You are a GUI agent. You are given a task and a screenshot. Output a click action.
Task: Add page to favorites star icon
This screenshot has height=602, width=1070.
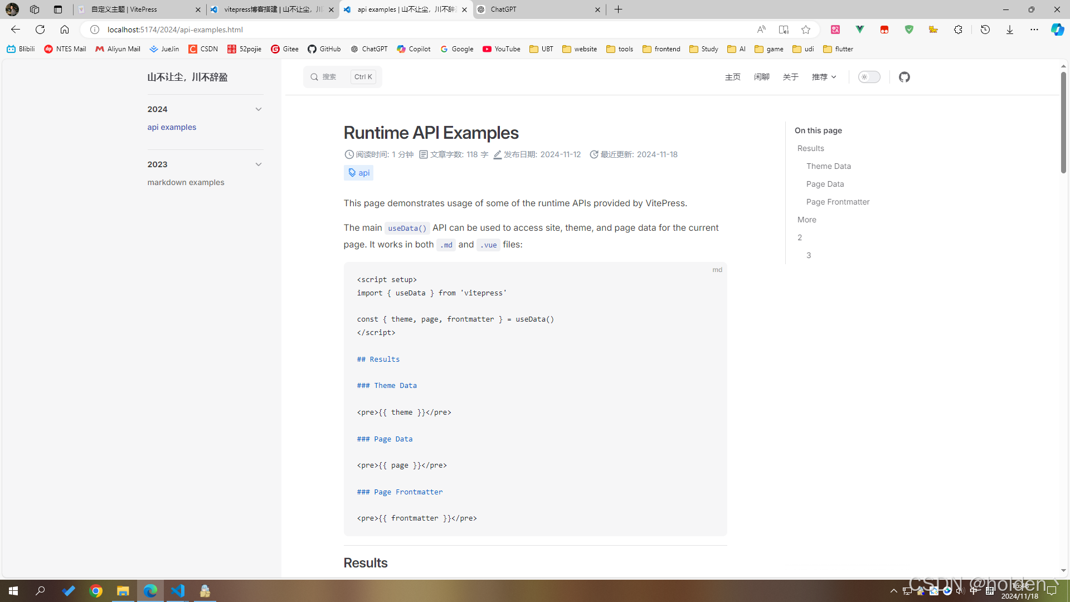coord(806,30)
